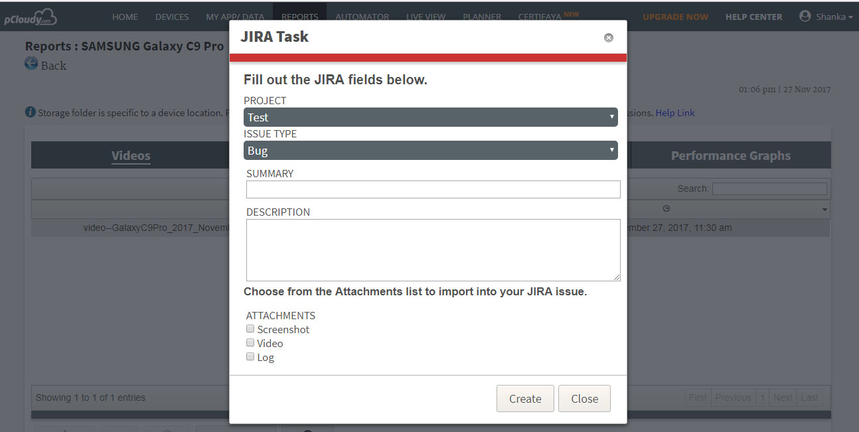Screen dimensions: 859x432
Task: Open the PROJECT dropdown showing Test
Action: [x=431, y=117]
